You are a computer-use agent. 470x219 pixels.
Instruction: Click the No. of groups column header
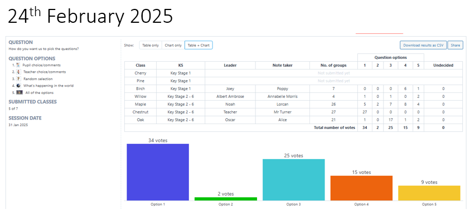click(x=333, y=65)
